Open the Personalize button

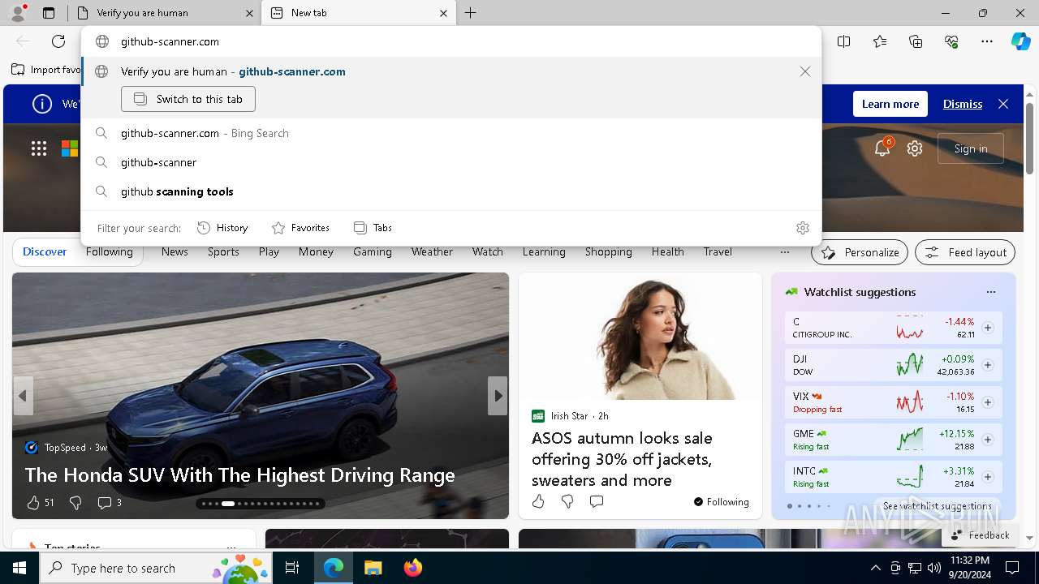(x=860, y=252)
